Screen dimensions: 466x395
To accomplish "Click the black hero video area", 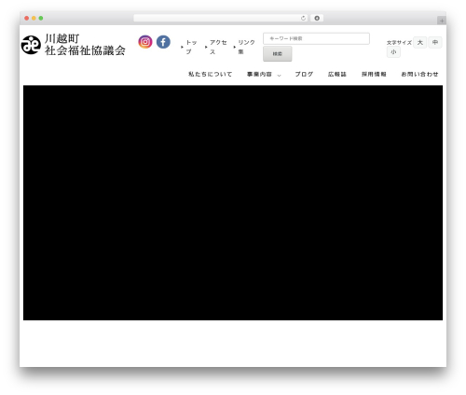I will tap(233, 203).
